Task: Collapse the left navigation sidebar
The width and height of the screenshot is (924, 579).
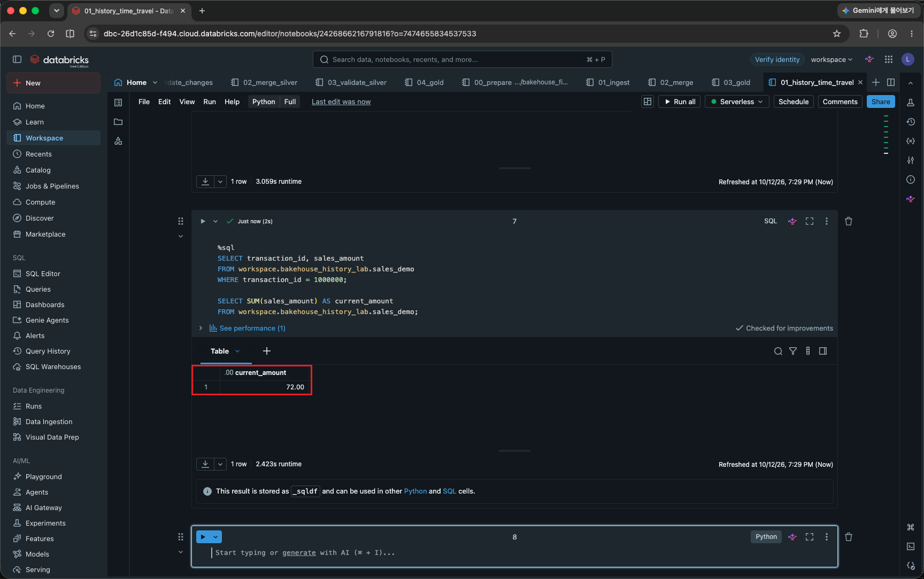Action: (17, 59)
